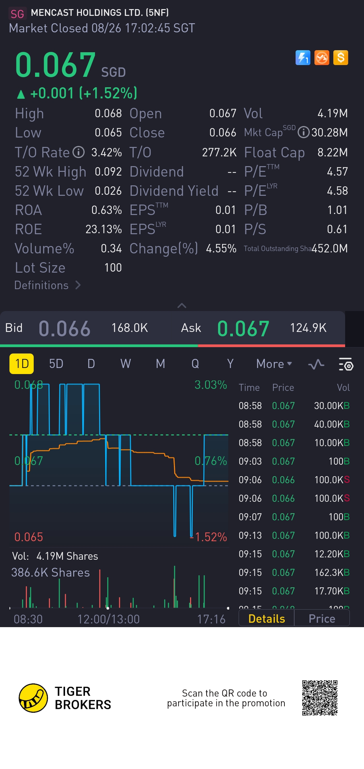Screen dimensions: 364x769
Task: Collapse the stock stats panel chevron
Action: pyautogui.click(x=182, y=306)
